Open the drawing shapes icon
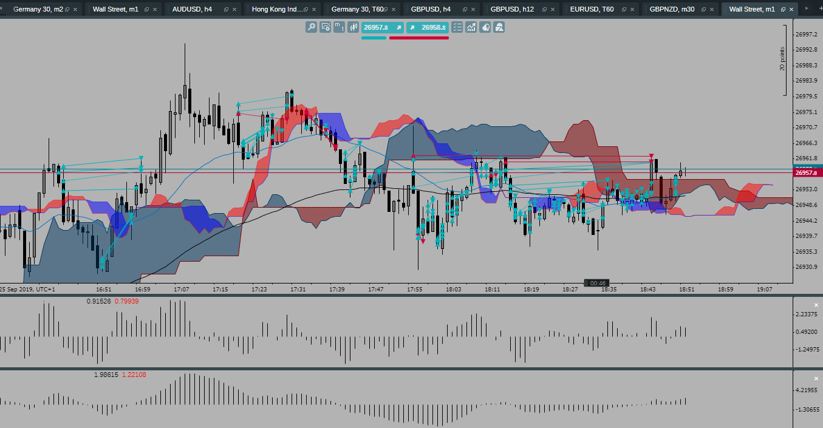Image resolution: width=823 pixels, height=428 pixels. coord(499,27)
